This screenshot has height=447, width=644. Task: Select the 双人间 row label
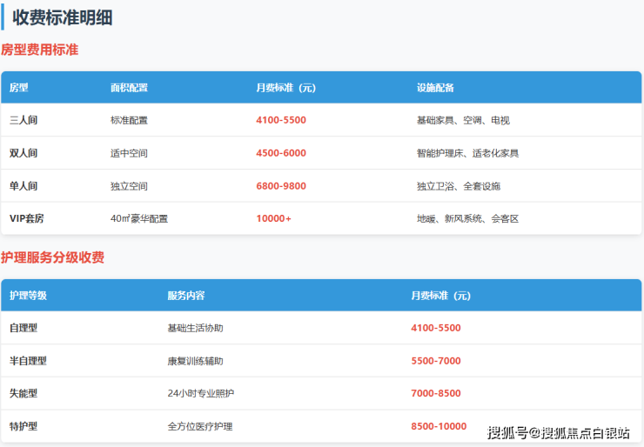pos(23,153)
